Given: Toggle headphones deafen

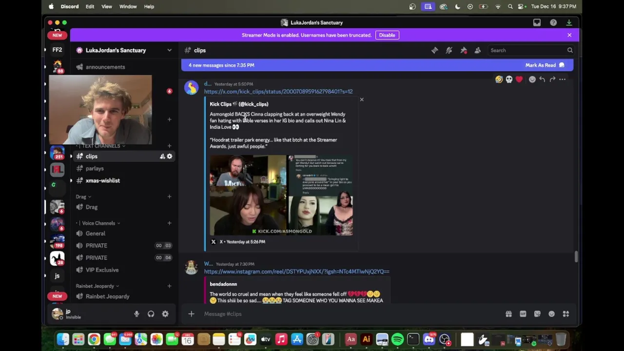Looking at the screenshot, I should pos(151,314).
